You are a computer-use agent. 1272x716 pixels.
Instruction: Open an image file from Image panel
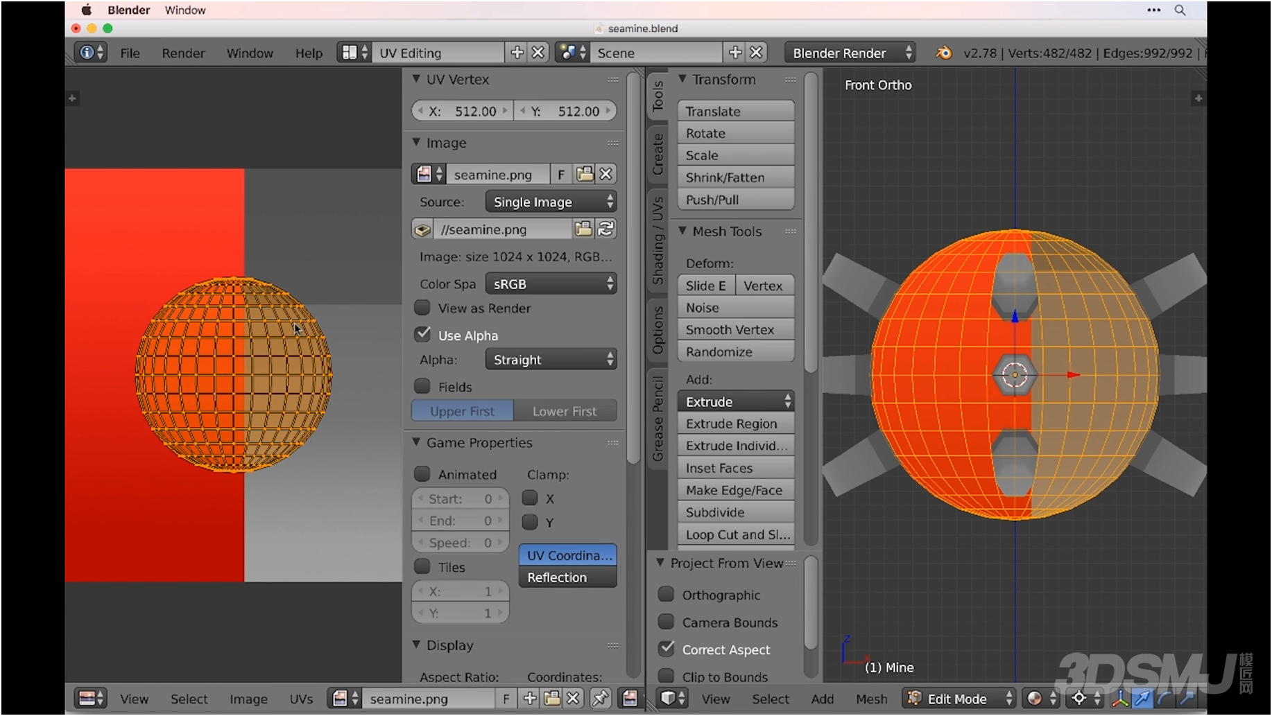point(585,174)
